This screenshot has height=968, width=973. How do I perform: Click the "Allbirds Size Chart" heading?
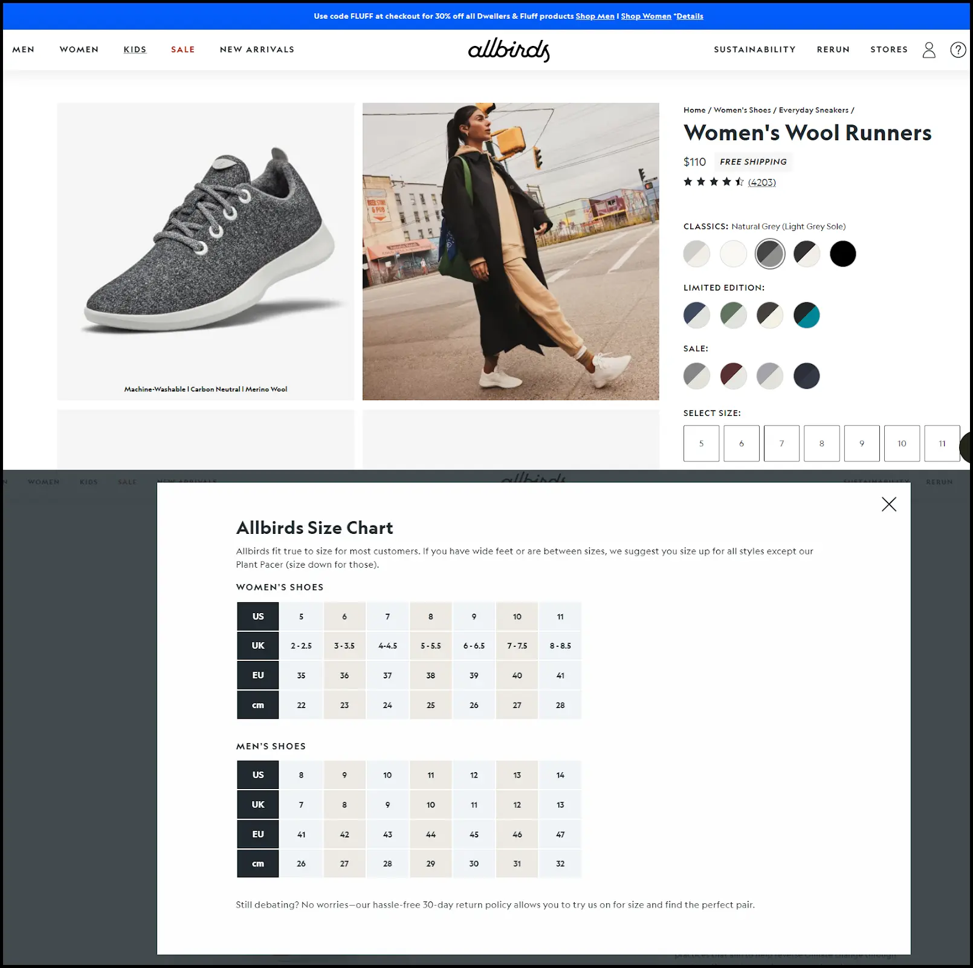pos(314,528)
